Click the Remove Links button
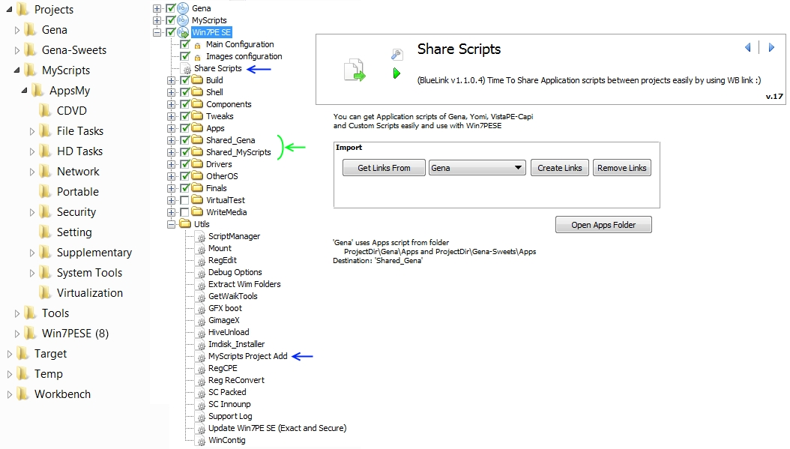Viewport: 790px width, 449px height. coord(621,168)
